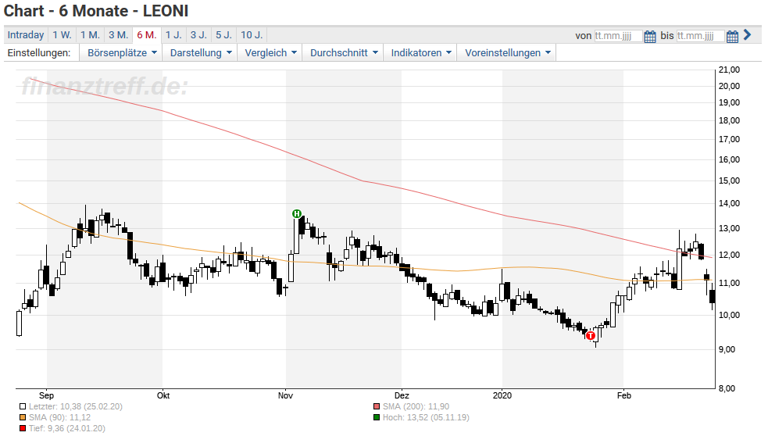Click the 'Okt' axis label

click(163, 395)
